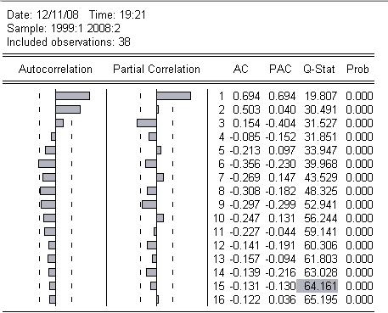Screen dimensions: 388x313
Task: Click the Q-Stat column header
Action: tap(319, 69)
